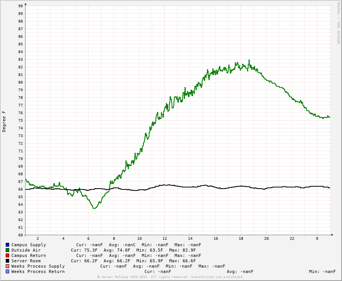Click the red arrow atop the Y-axis
342x281 pixels.
(x=26, y=4)
